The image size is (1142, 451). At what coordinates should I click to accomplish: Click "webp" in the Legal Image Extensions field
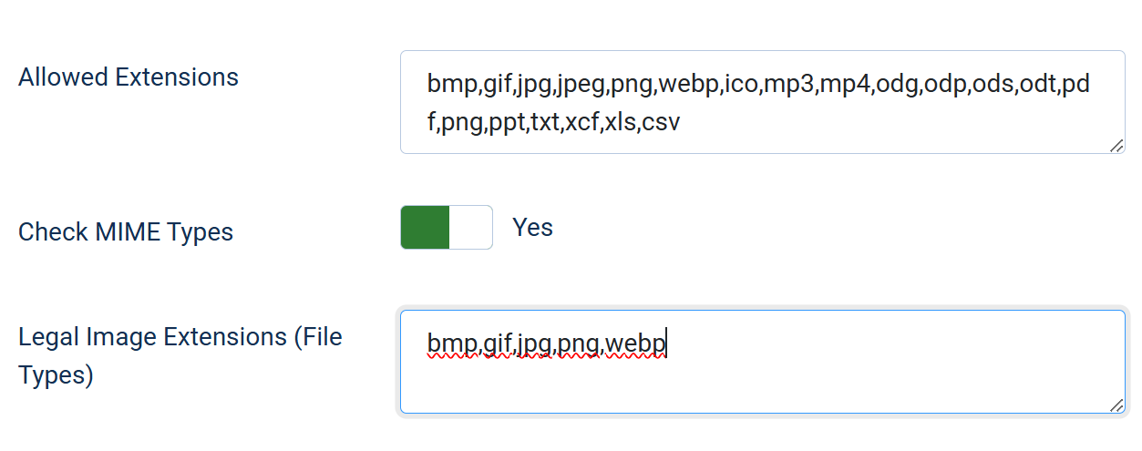(636, 343)
